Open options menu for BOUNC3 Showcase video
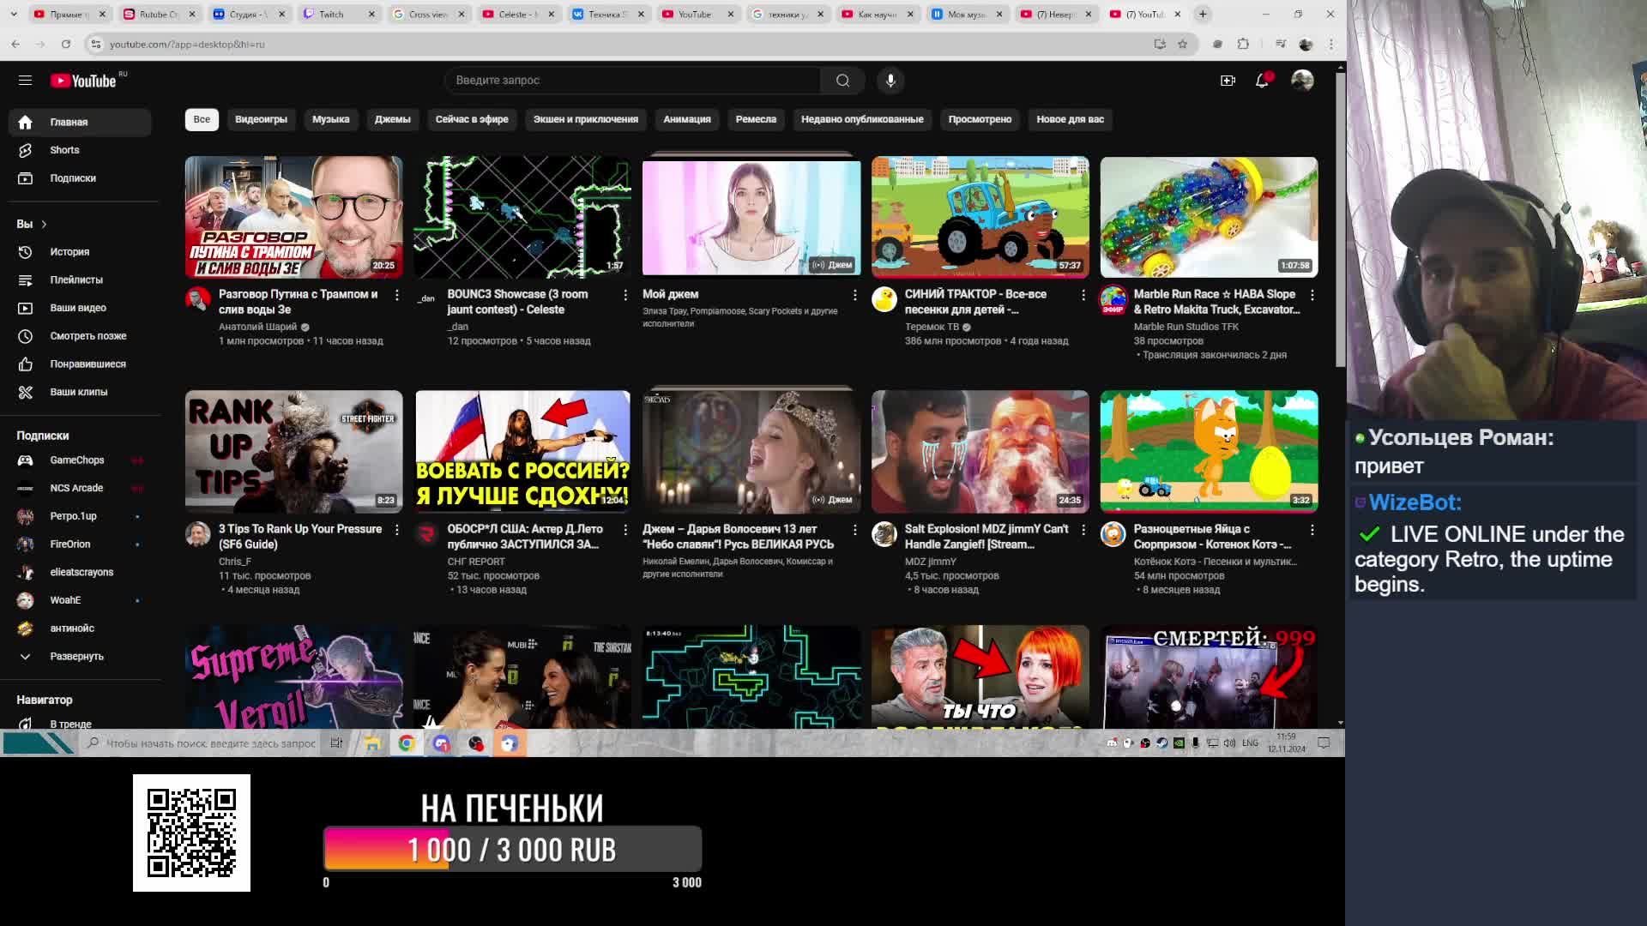The height and width of the screenshot is (926, 1647). coord(625,295)
